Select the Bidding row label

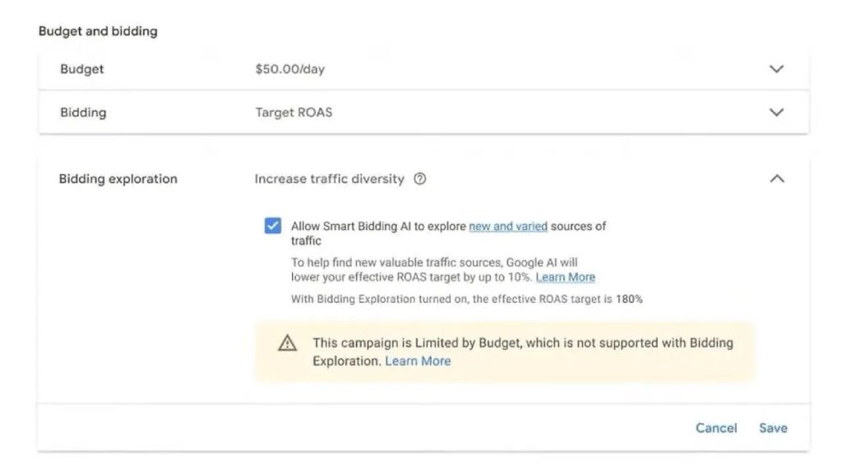(83, 113)
